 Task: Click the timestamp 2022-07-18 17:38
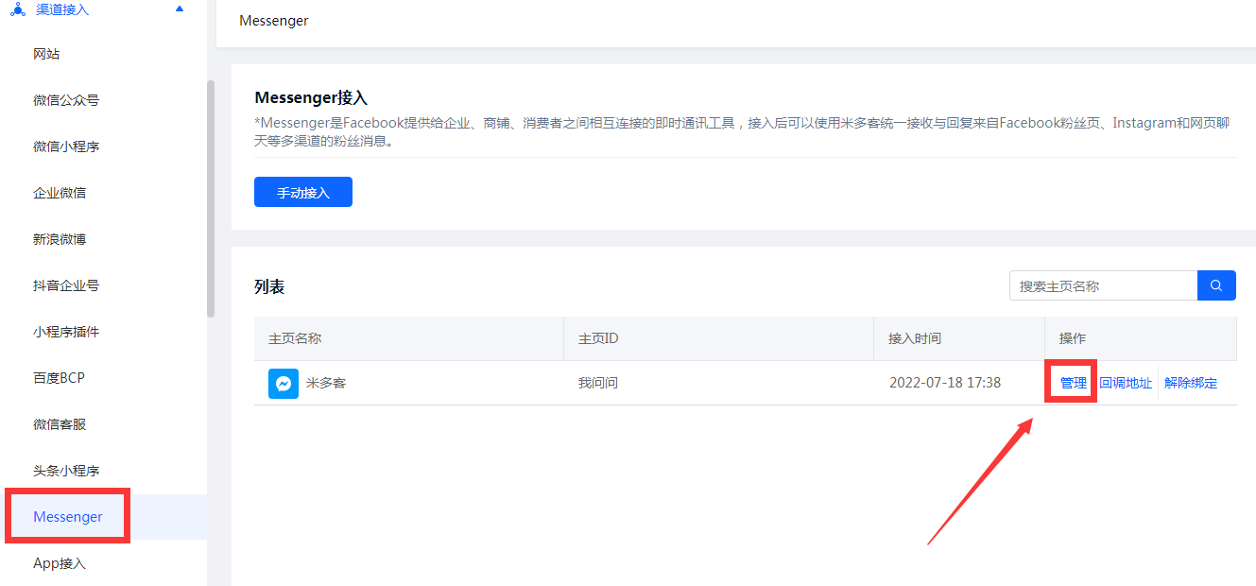(945, 383)
